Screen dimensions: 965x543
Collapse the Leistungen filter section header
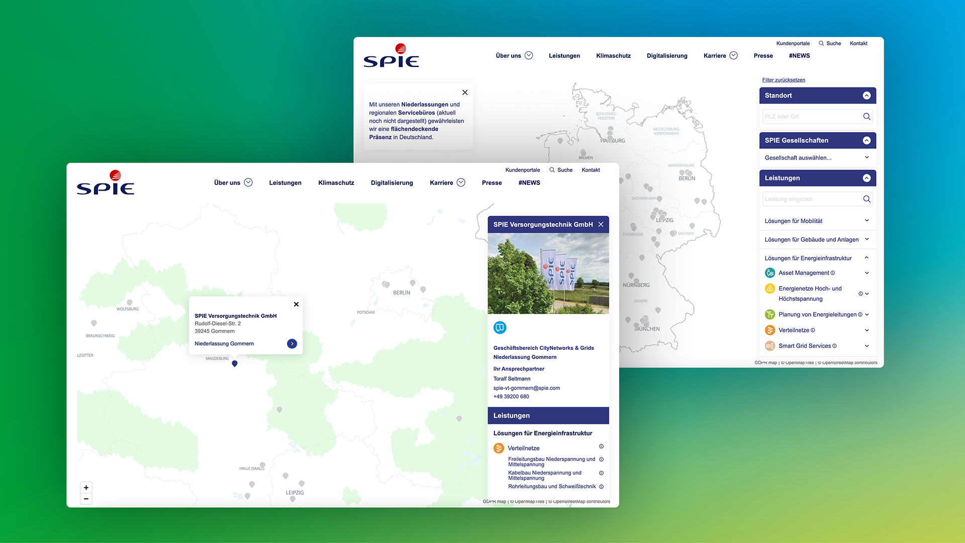coord(866,178)
